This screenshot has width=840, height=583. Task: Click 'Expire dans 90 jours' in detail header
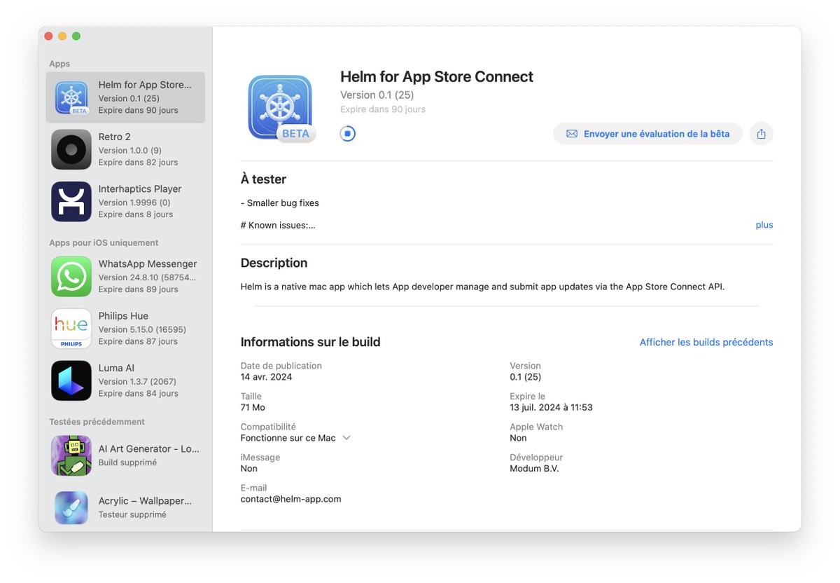tap(383, 109)
